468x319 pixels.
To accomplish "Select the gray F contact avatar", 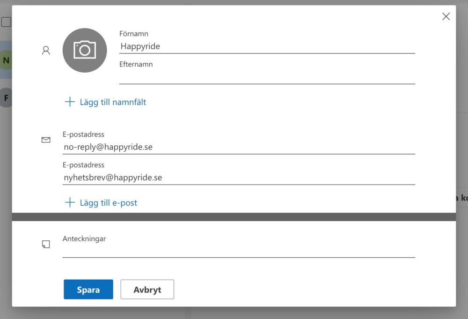I will [6, 98].
